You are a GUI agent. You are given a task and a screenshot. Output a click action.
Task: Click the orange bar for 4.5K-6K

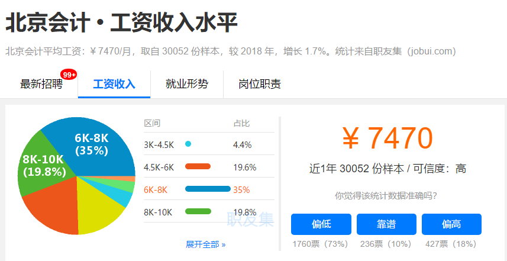click(x=198, y=167)
